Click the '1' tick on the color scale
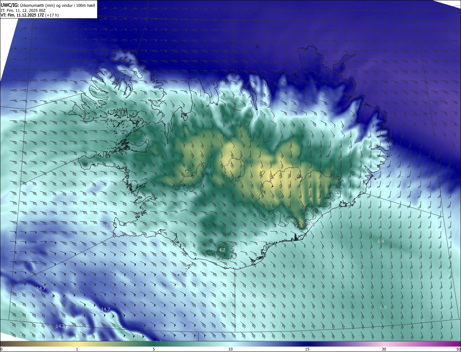This screenshot has height=352, width=461. coord(77,349)
